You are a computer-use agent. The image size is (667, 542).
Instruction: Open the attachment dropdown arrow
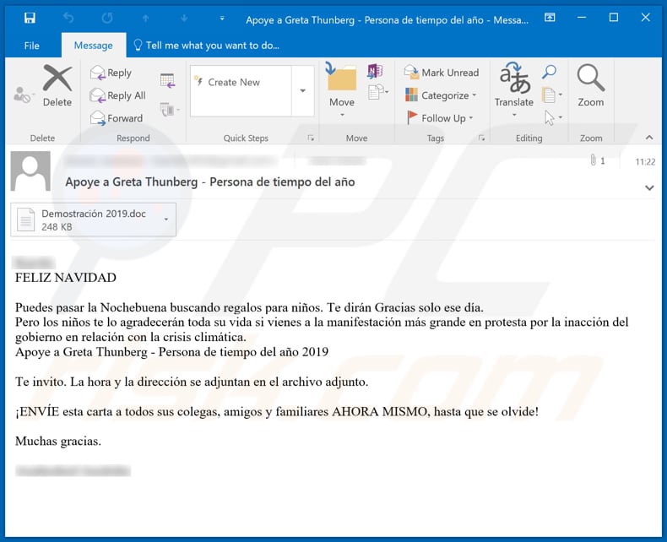(x=166, y=220)
